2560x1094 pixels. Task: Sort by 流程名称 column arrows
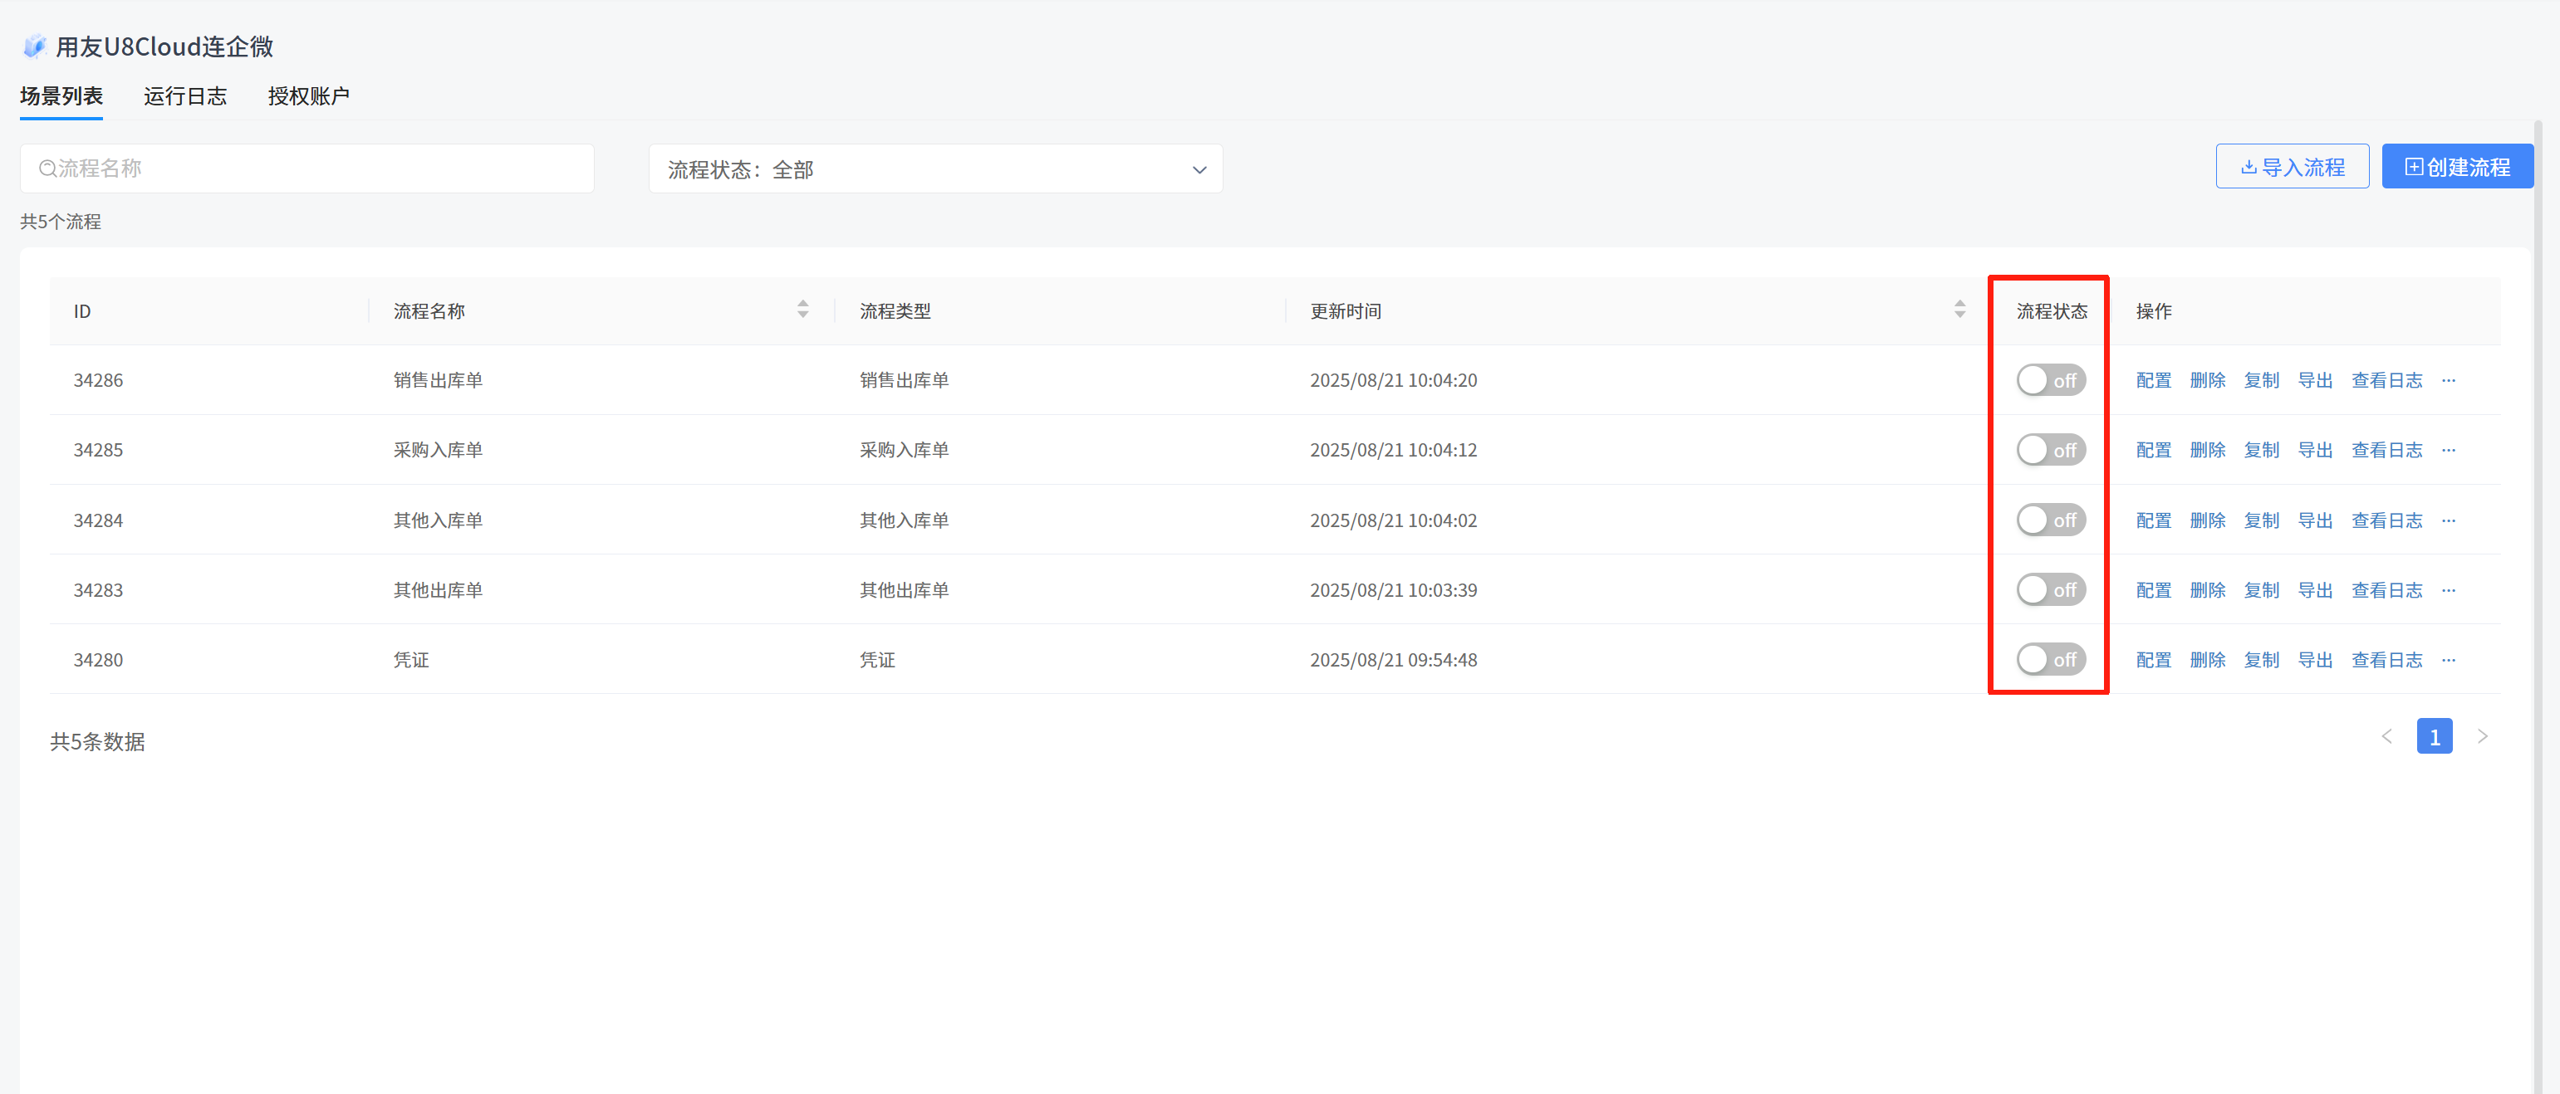(802, 310)
